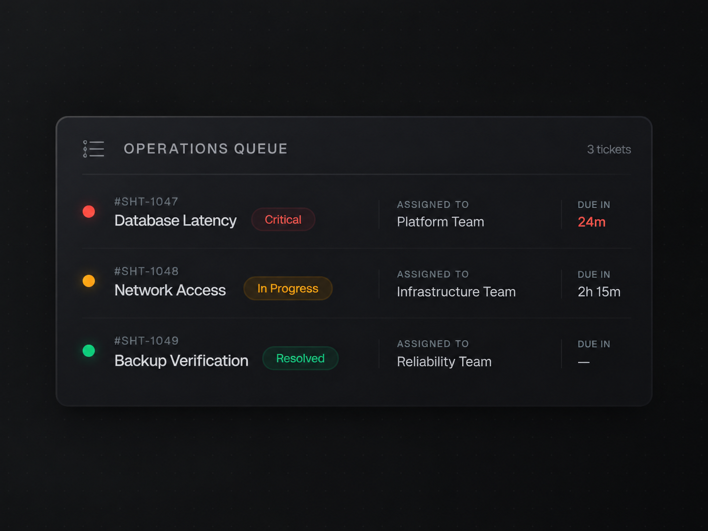Click the 2h 15m due time
Image resolution: width=708 pixels, height=531 pixels.
[x=599, y=292]
